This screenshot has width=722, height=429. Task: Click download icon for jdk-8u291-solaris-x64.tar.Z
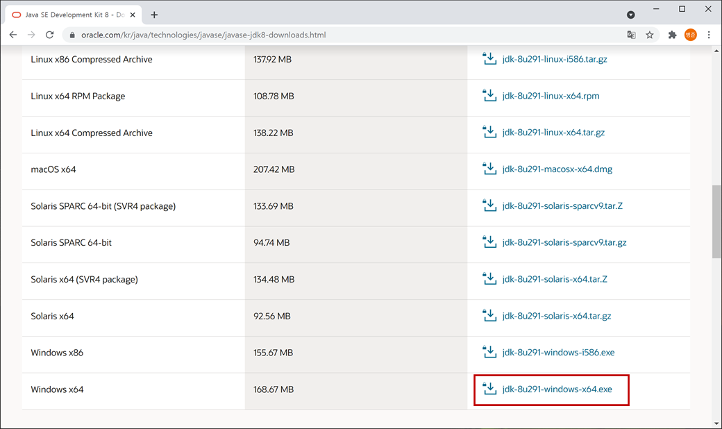click(x=489, y=279)
